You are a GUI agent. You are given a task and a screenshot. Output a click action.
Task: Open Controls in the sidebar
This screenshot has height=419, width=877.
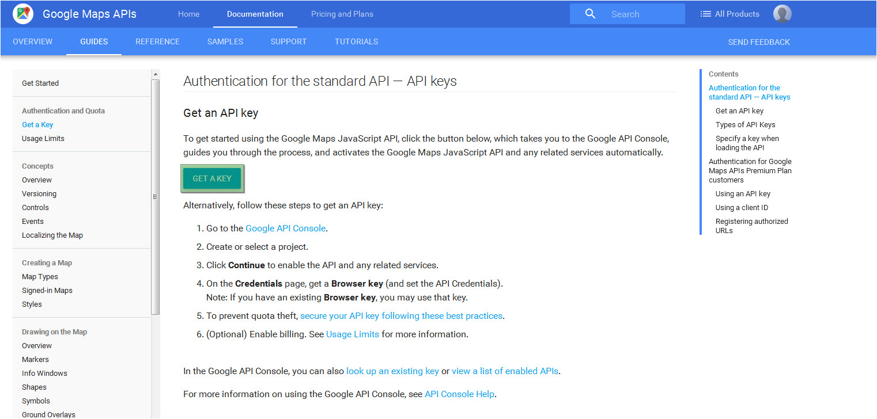tap(35, 208)
